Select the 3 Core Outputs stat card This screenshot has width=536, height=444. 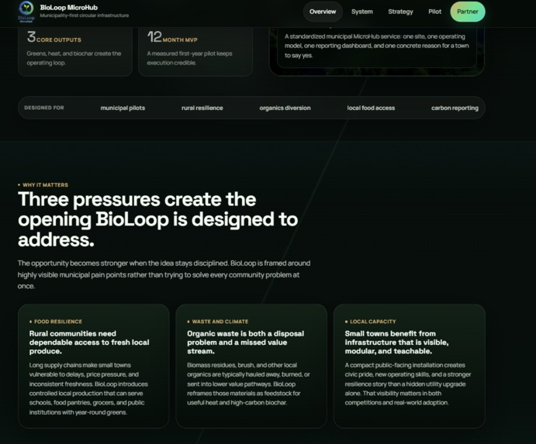(75, 51)
